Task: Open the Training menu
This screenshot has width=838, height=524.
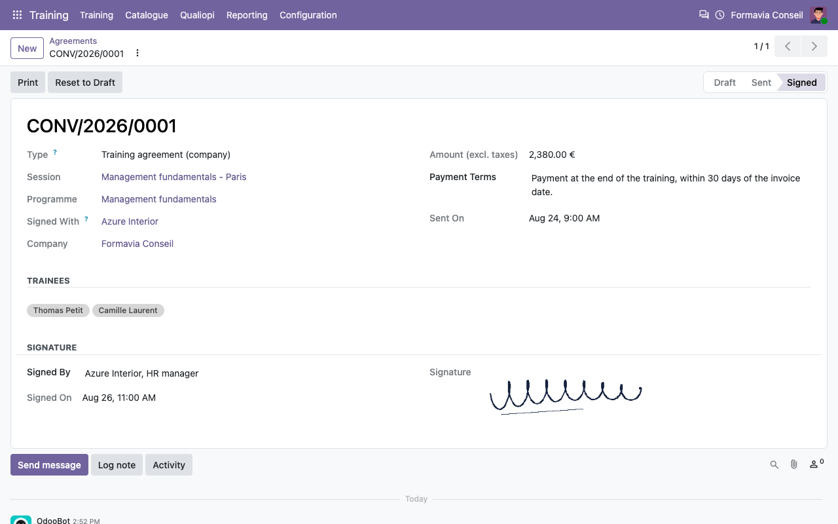Action: (96, 15)
